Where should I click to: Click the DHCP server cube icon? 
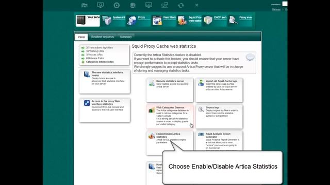pyautogui.click(x=208, y=21)
